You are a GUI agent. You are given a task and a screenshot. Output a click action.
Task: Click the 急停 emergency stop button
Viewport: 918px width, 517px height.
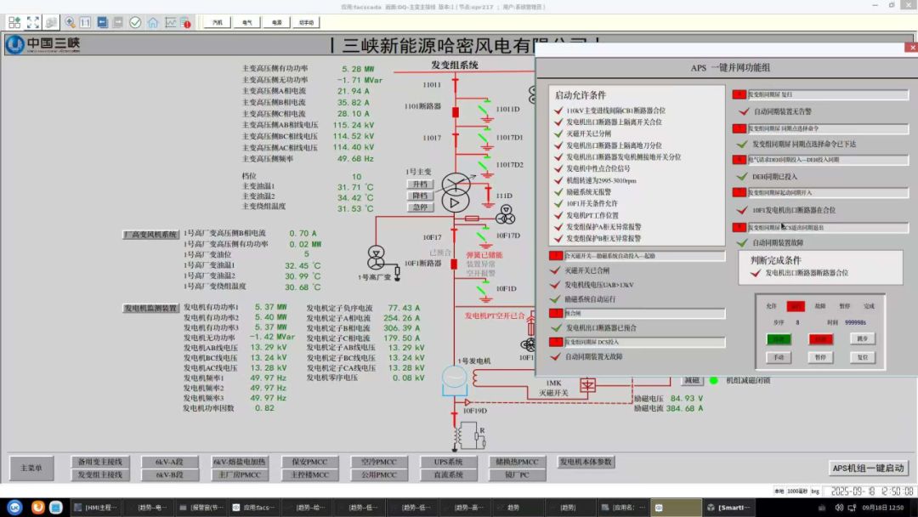coord(420,207)
